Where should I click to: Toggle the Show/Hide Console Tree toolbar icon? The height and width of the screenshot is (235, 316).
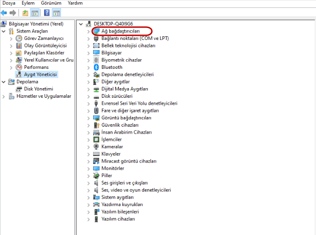coord(34,12)
